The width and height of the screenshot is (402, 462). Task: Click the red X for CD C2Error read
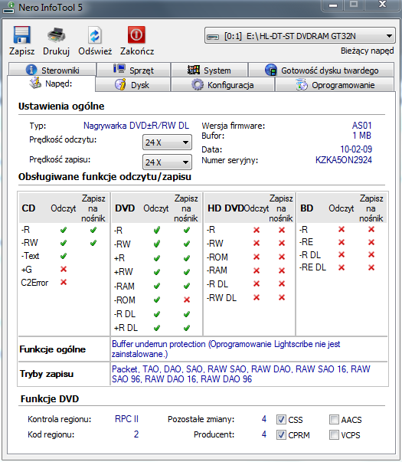tap(64, 282)
